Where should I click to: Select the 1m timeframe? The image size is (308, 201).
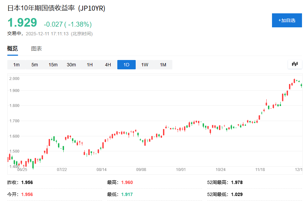pyautogui.click(x=16, y=65)
